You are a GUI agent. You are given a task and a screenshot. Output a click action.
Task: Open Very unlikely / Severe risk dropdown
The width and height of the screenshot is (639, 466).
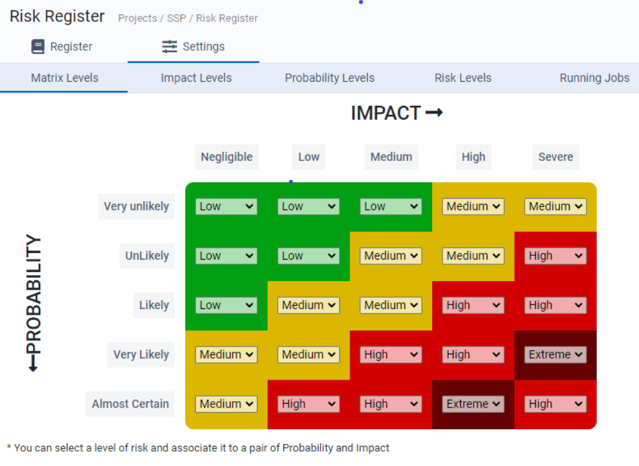tap(555, 206)
